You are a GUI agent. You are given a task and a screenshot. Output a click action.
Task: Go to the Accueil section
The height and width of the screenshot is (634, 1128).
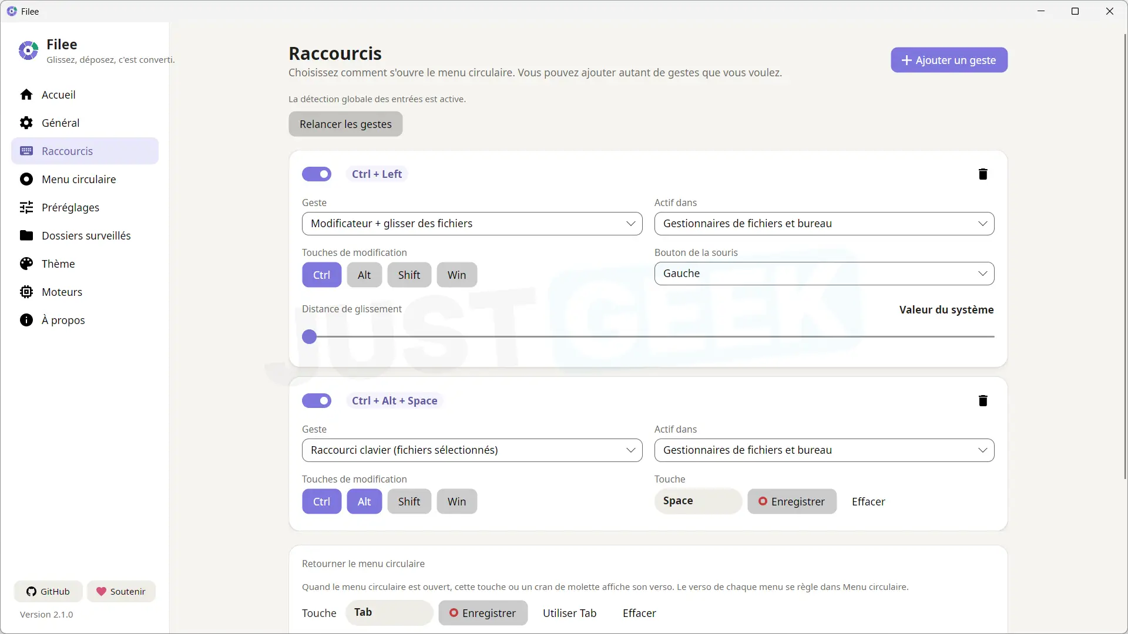click(x=85, y=95)
